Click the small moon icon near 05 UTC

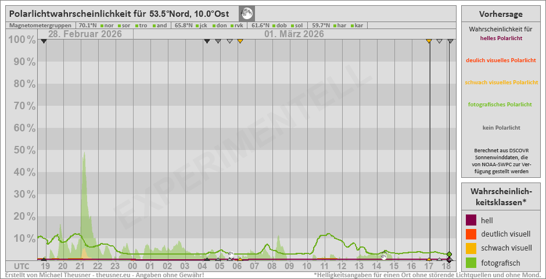pyautogui.click(x=231, y=255)
